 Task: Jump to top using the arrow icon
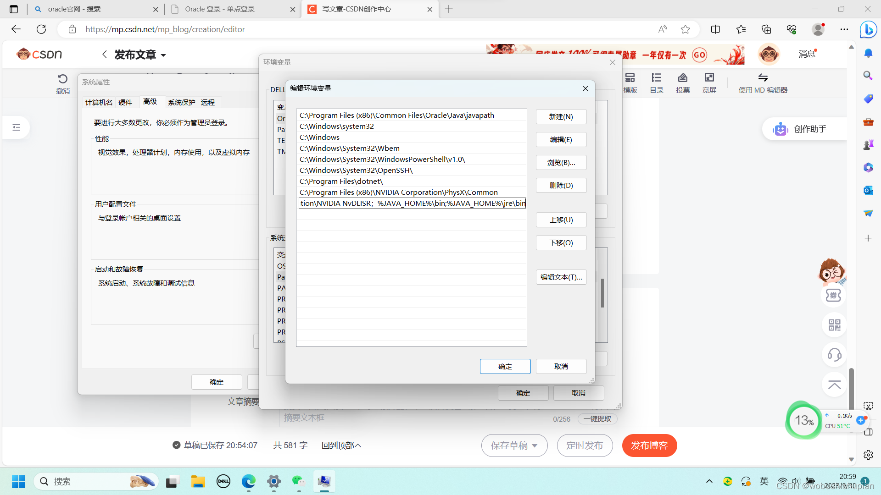click(x=834, y=385)
